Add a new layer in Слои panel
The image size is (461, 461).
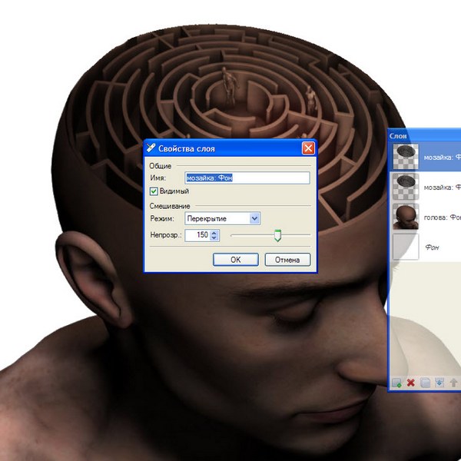396,383
